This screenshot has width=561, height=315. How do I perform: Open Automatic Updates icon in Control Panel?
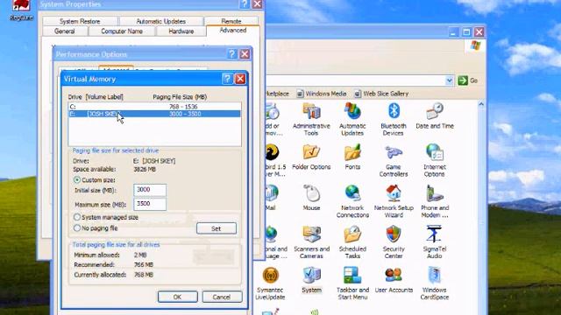point(352,111)
